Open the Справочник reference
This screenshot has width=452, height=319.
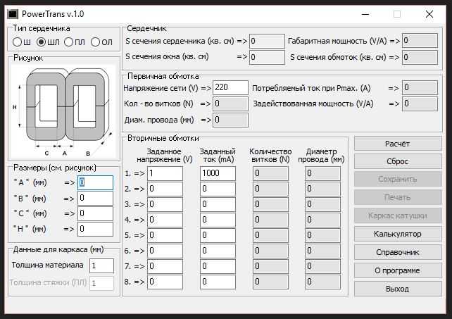tap(398, 252)
